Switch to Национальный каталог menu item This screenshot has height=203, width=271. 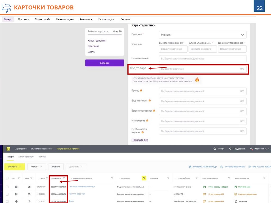[68, 149]
